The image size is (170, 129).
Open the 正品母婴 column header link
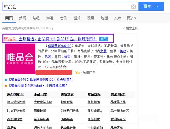40,94
